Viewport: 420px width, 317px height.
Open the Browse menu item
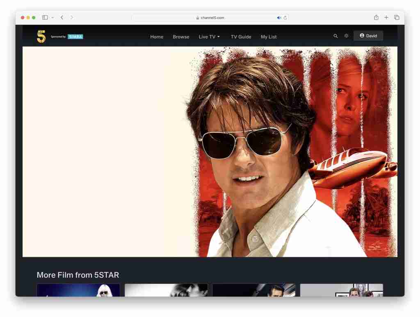[181, 37]
